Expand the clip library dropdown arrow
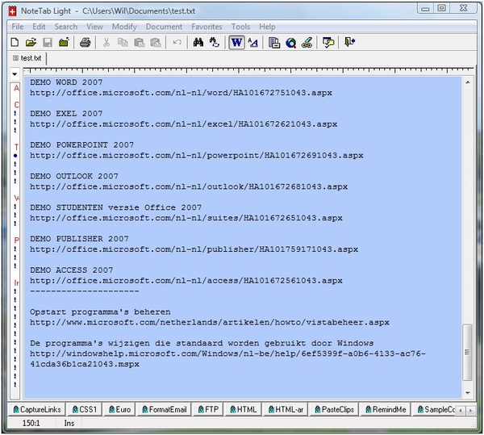The width and height of the screenshot is (484, 435). (x=15, y=74)
